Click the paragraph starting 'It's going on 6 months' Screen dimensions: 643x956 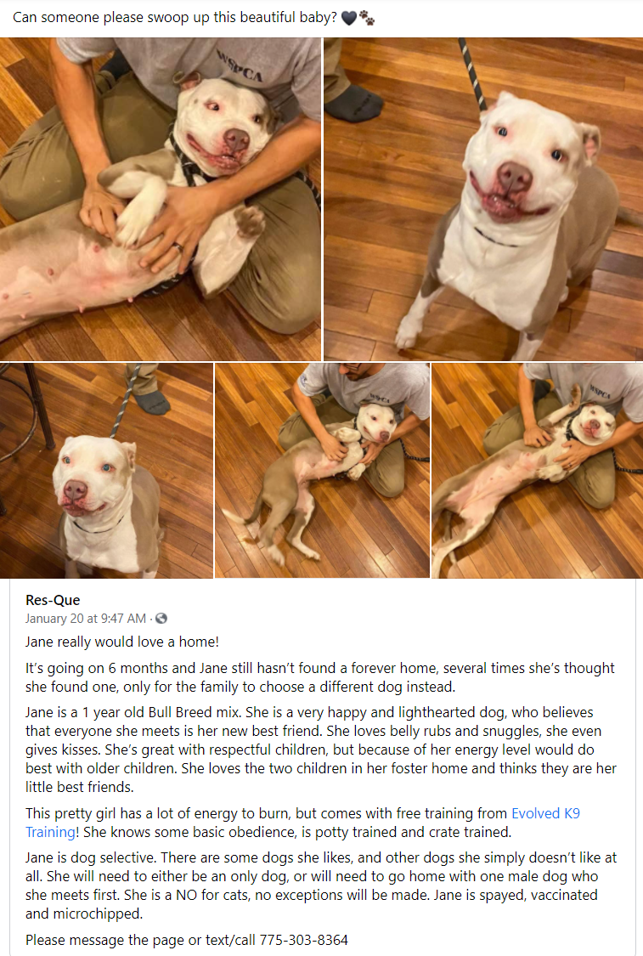click(x=320, y=677)
